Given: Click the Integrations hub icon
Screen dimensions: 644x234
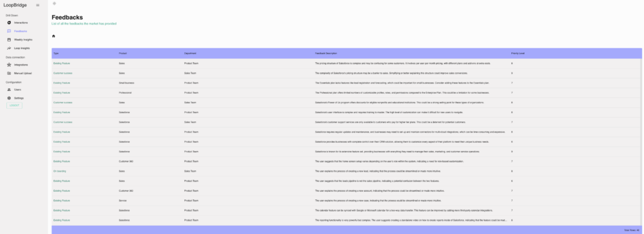Looking at the screenshot, I should (x=9, y=65).
